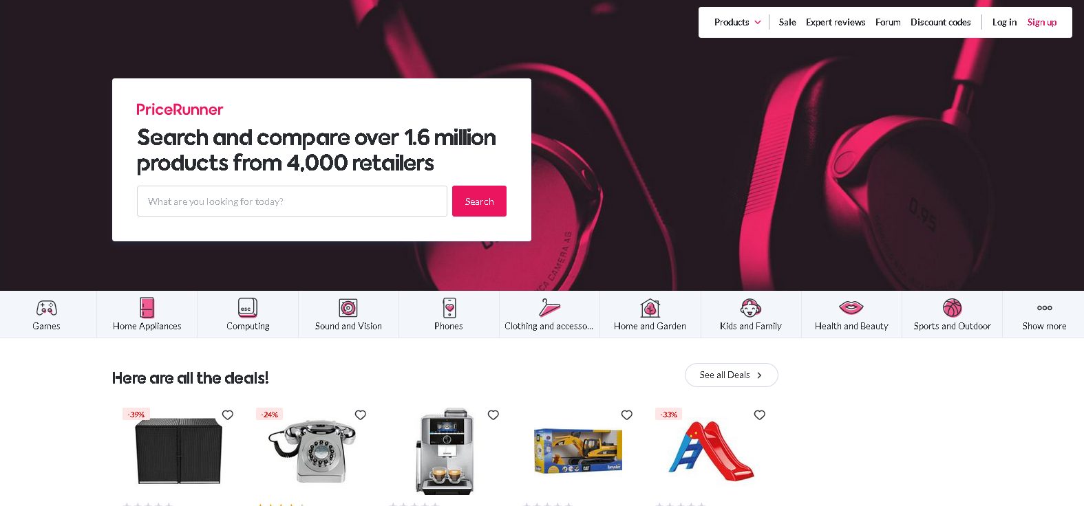Choose the Sound and Vision icon
The height and width of the screenshot is (506, 1084).
[x=348, y=307]
